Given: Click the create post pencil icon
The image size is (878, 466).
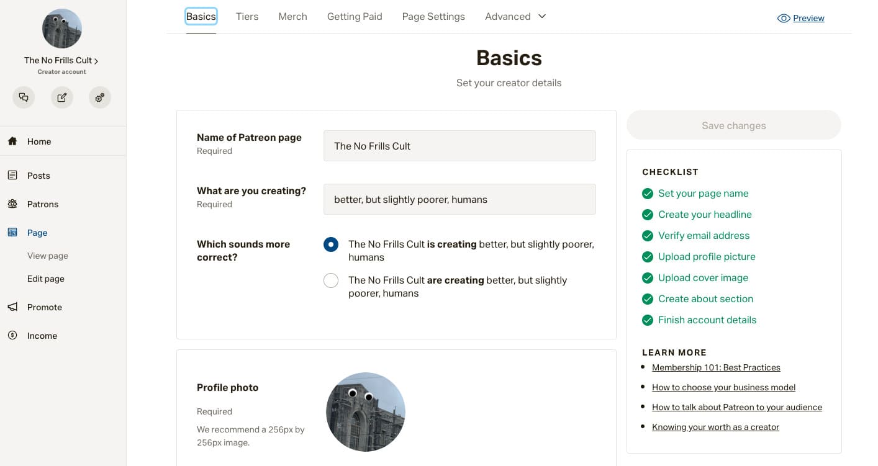Looking at the screenshot, I should pyautogui.click(x=62, y=97).
